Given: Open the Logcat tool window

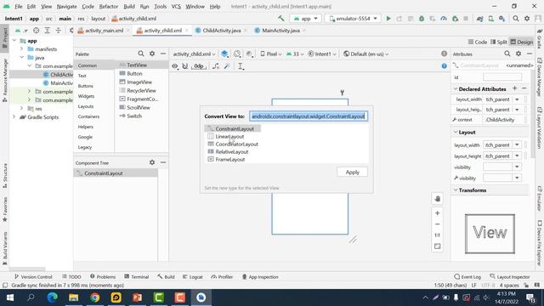Looking at the screenshot, I should pos(193,277).
